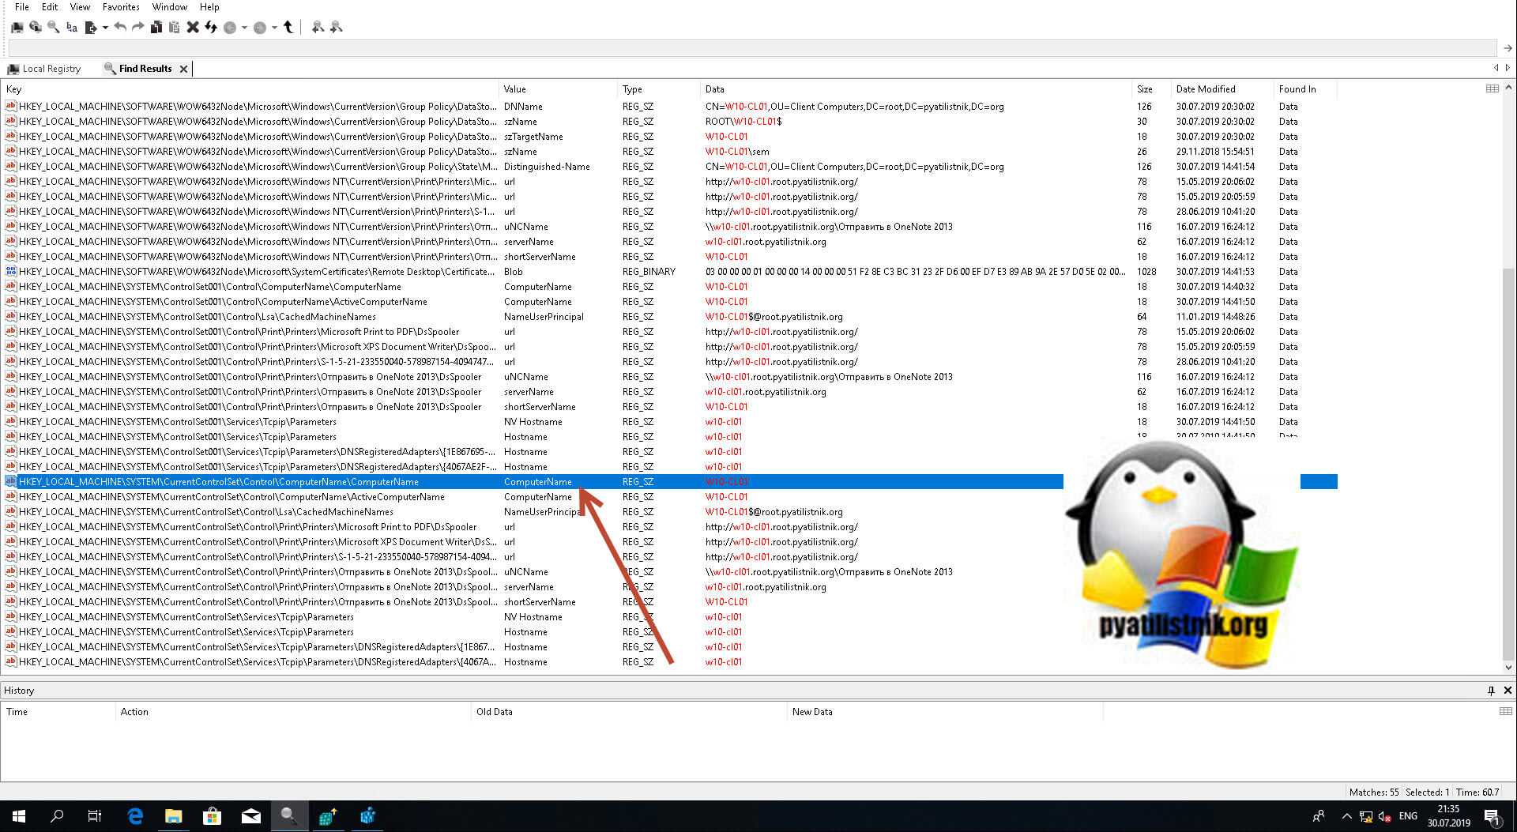The image size is (1517, 832).
Task: Sort results by Date Modified column header
Action: [1205, 89]
